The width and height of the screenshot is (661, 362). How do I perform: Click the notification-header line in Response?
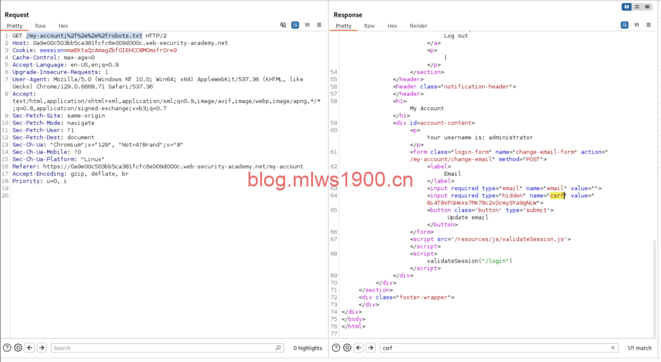coord(454,86)
